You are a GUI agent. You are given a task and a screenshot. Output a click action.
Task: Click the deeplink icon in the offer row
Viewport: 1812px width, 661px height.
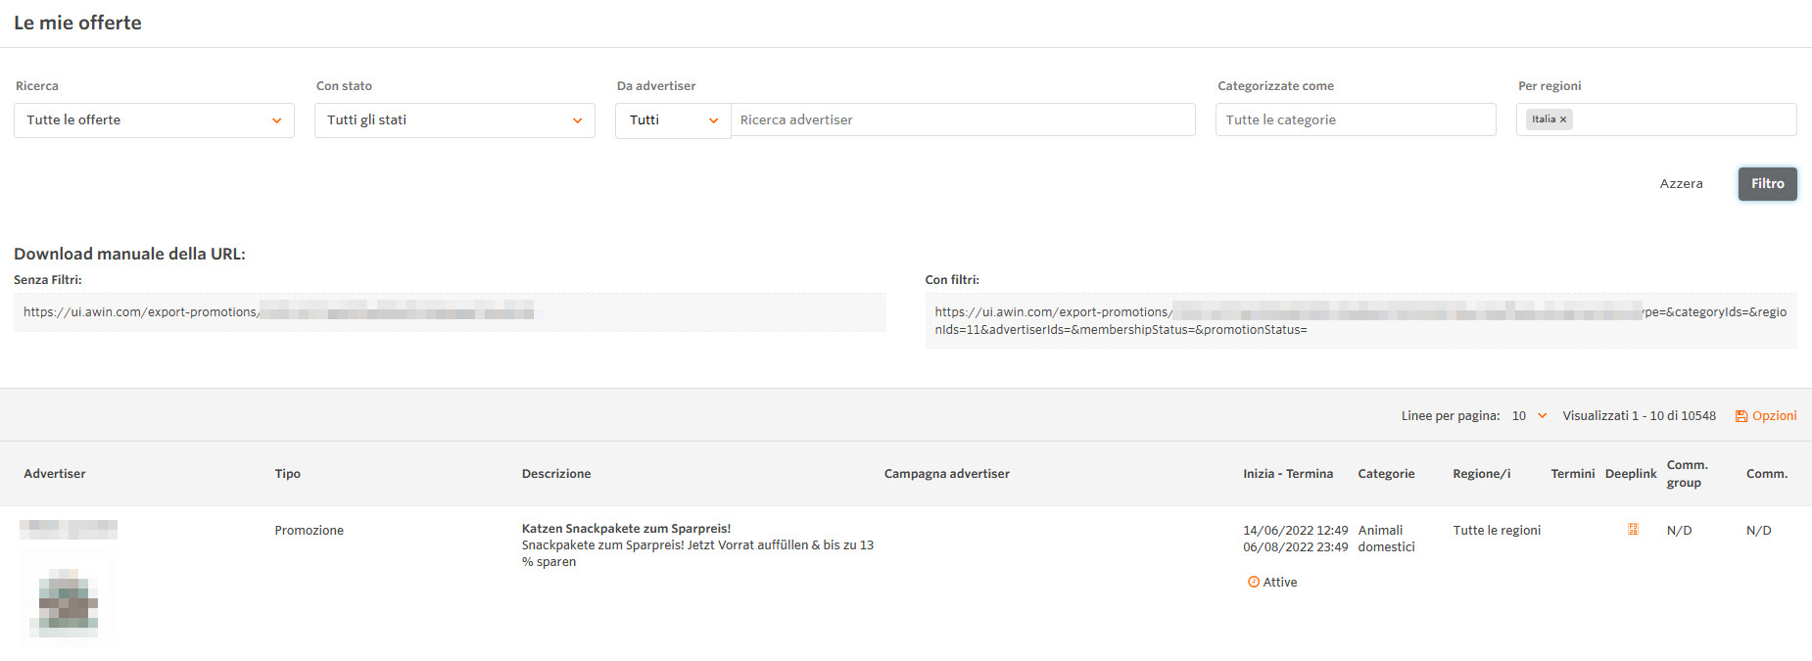1633,530
